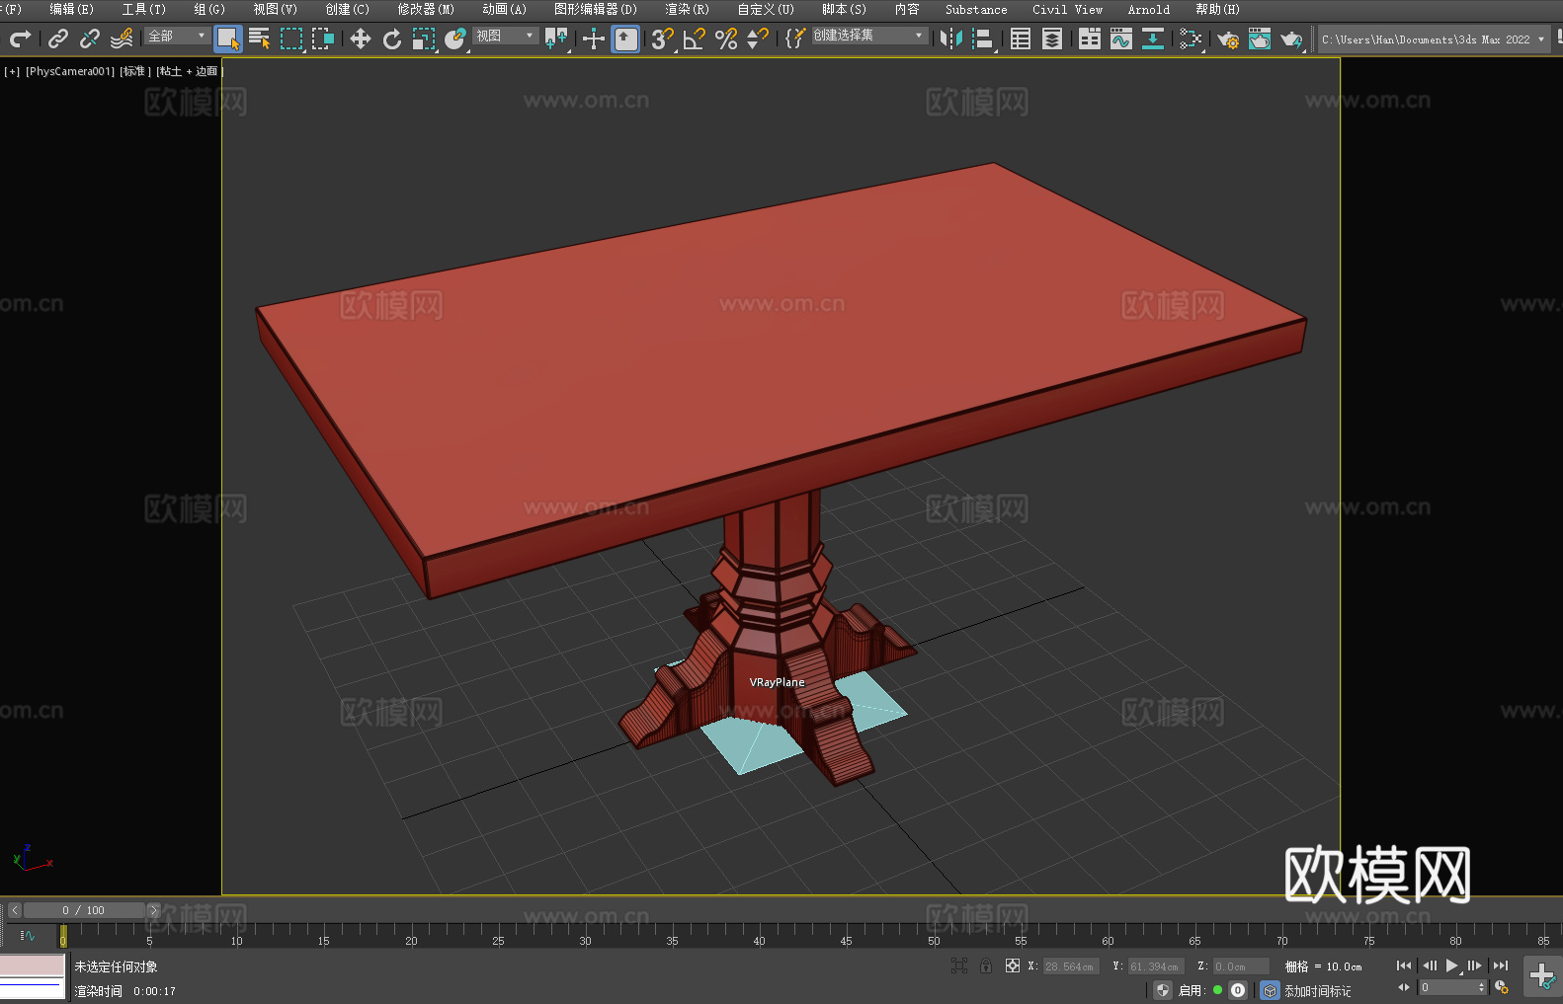This screenshot has width=1563, height=1004.
Task: Click the 添加时间标记 label
Action: (1317, 990)
